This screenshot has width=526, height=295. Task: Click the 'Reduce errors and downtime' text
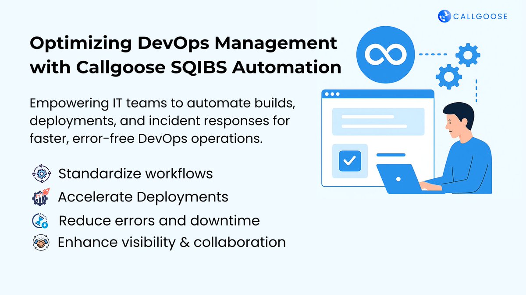coord(159,221)
